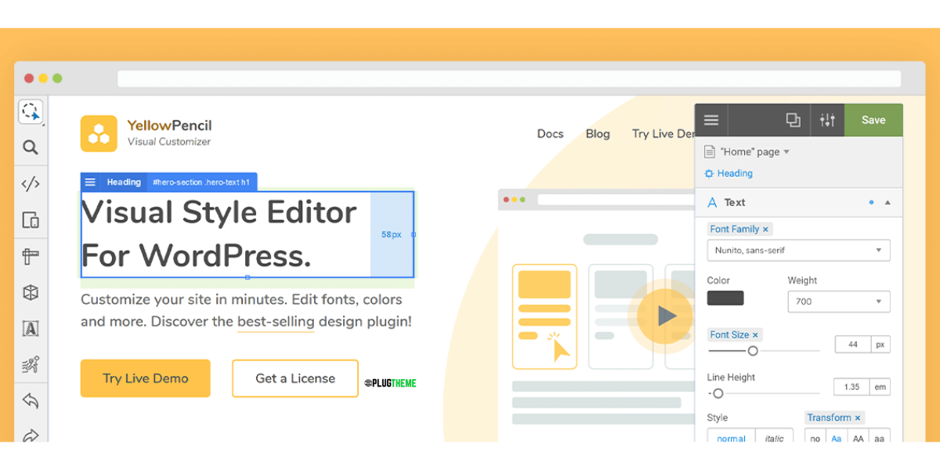940x470 pixels.
Task: Activate the ruler measuring tool
Action: (x=31, y=256)
